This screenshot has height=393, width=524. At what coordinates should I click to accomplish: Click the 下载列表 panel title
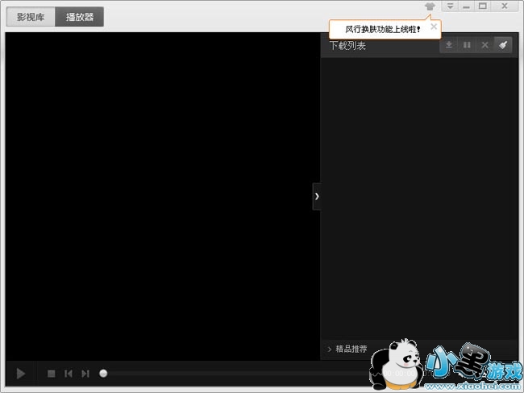[x=347, y=45]
